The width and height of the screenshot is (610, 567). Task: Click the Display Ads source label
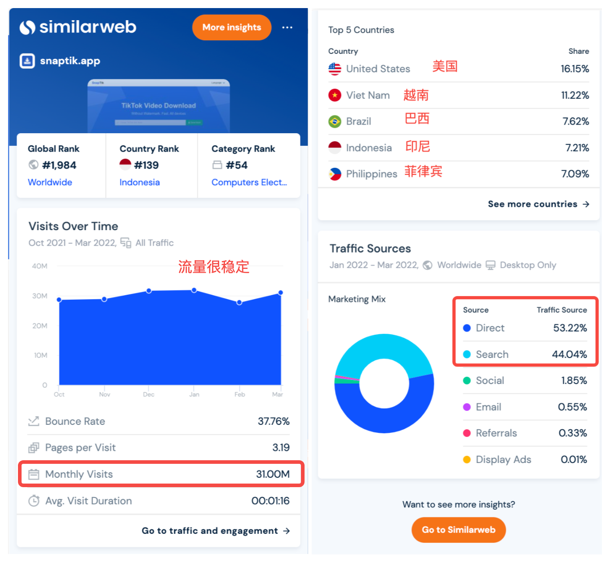[504, 459]
